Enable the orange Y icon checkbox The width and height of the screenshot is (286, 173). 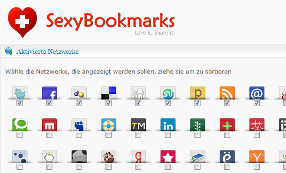(257, 167)
